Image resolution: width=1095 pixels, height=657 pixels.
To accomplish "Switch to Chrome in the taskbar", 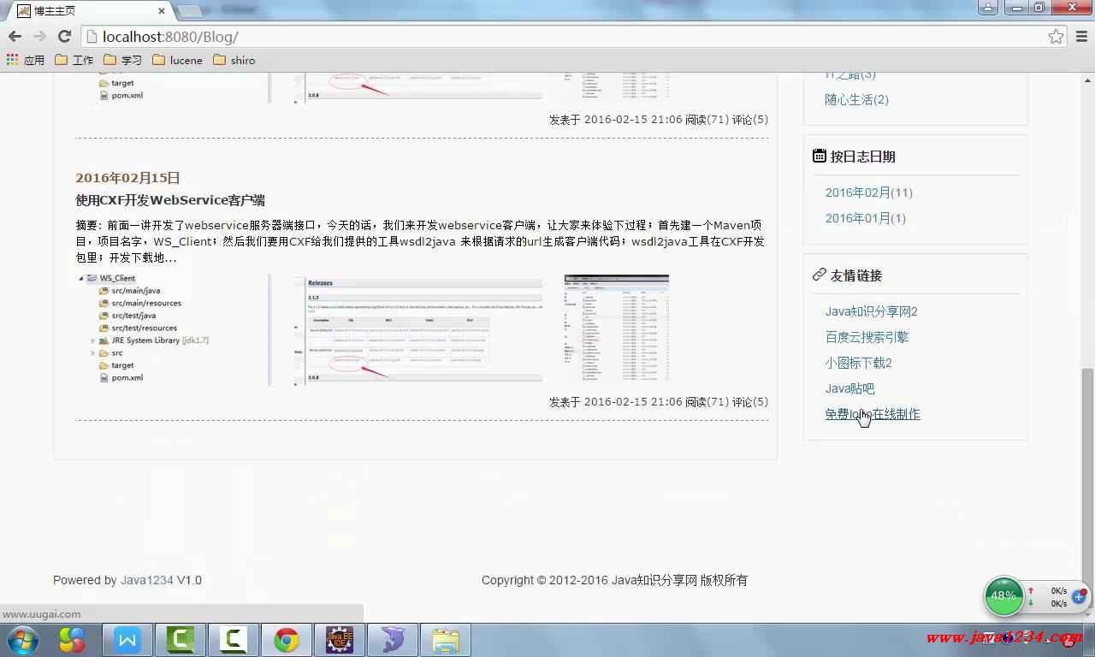I will coord(287,640).
